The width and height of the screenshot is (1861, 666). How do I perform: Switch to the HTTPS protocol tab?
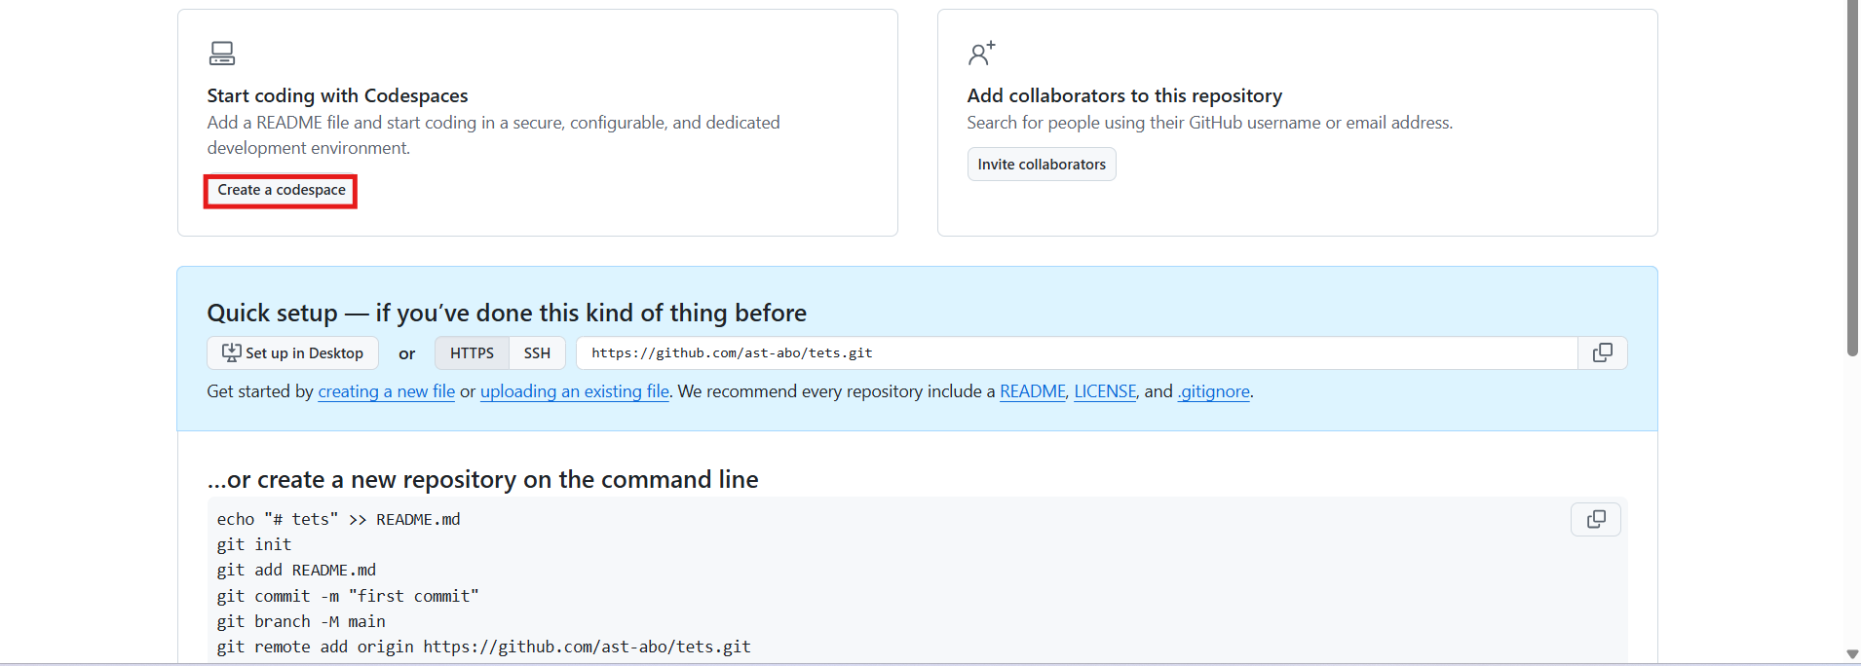pyautogui.click(x=472, y=352)
